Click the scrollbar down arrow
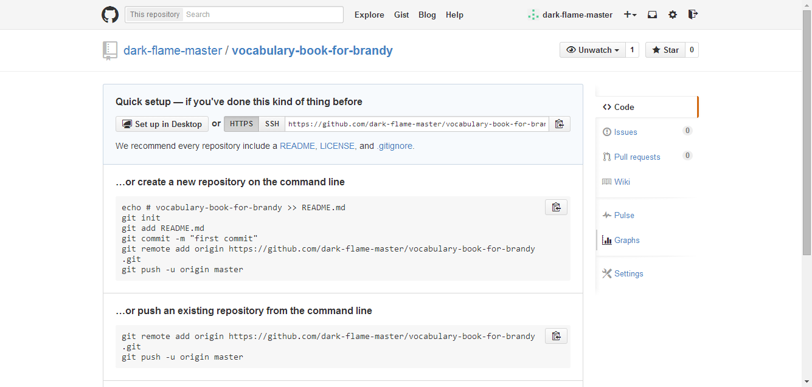 coord(807,382)
